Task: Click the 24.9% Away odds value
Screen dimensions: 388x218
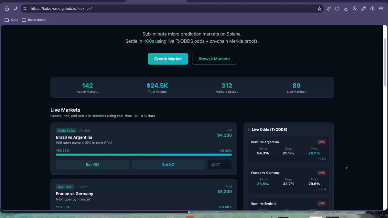Action: point(314,153)
